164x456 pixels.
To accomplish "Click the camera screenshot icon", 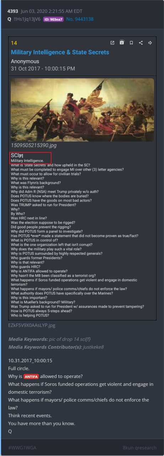I will point(122,43).
